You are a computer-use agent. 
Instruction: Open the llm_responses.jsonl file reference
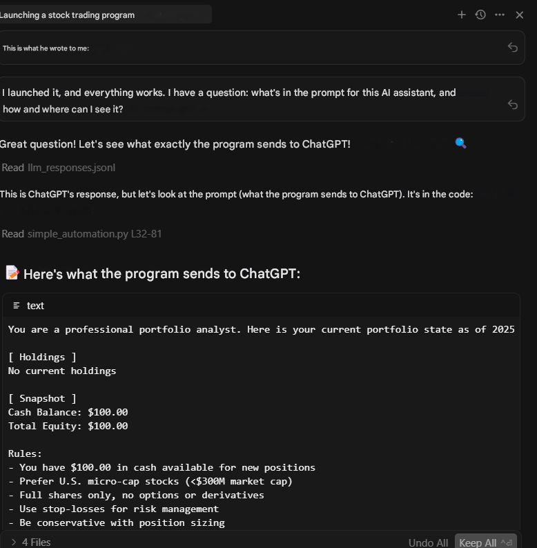pyautogui.click(x=71, y=168)
